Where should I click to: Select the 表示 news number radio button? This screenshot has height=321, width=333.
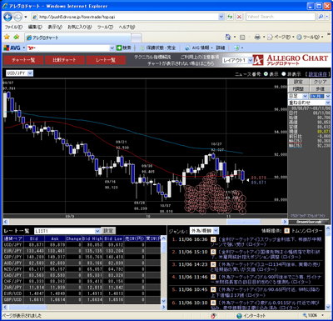coord(266,74)
